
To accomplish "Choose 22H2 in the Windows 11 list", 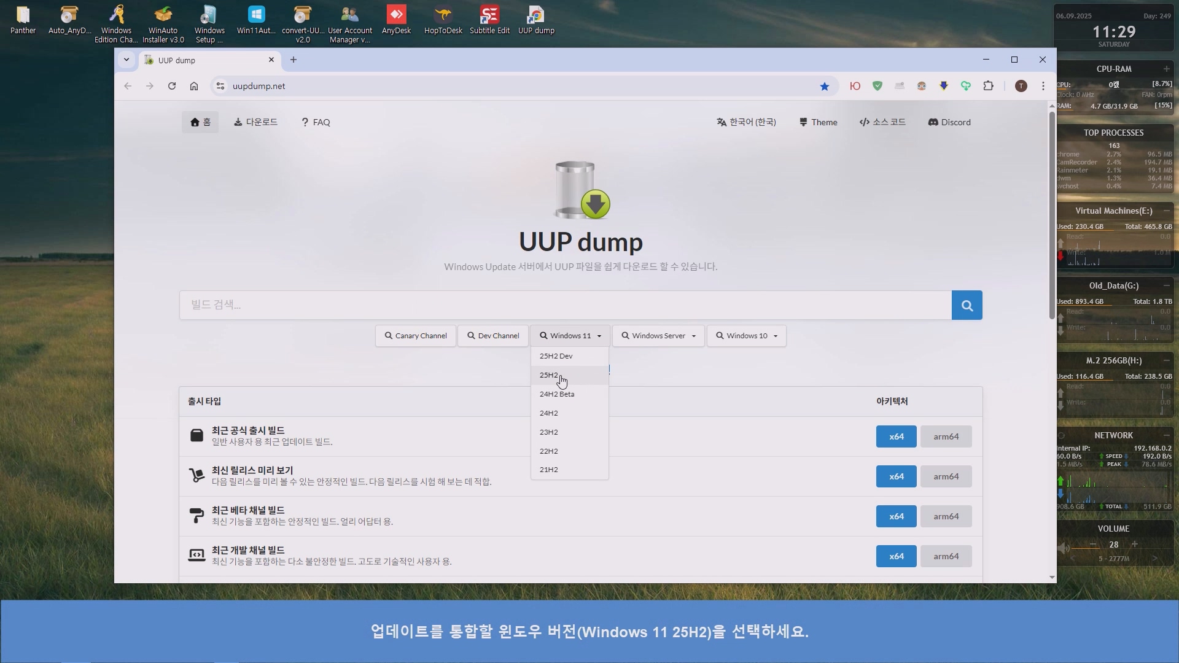I will click(570, 451).
